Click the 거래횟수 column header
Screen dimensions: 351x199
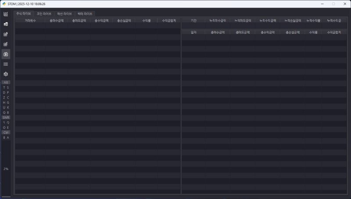[x=30, y=20]
